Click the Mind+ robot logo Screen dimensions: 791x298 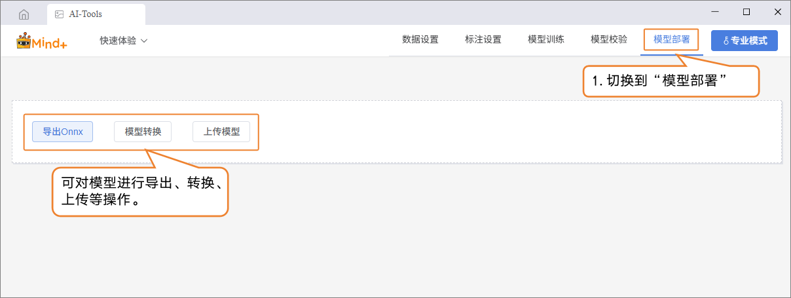[24, 41]
